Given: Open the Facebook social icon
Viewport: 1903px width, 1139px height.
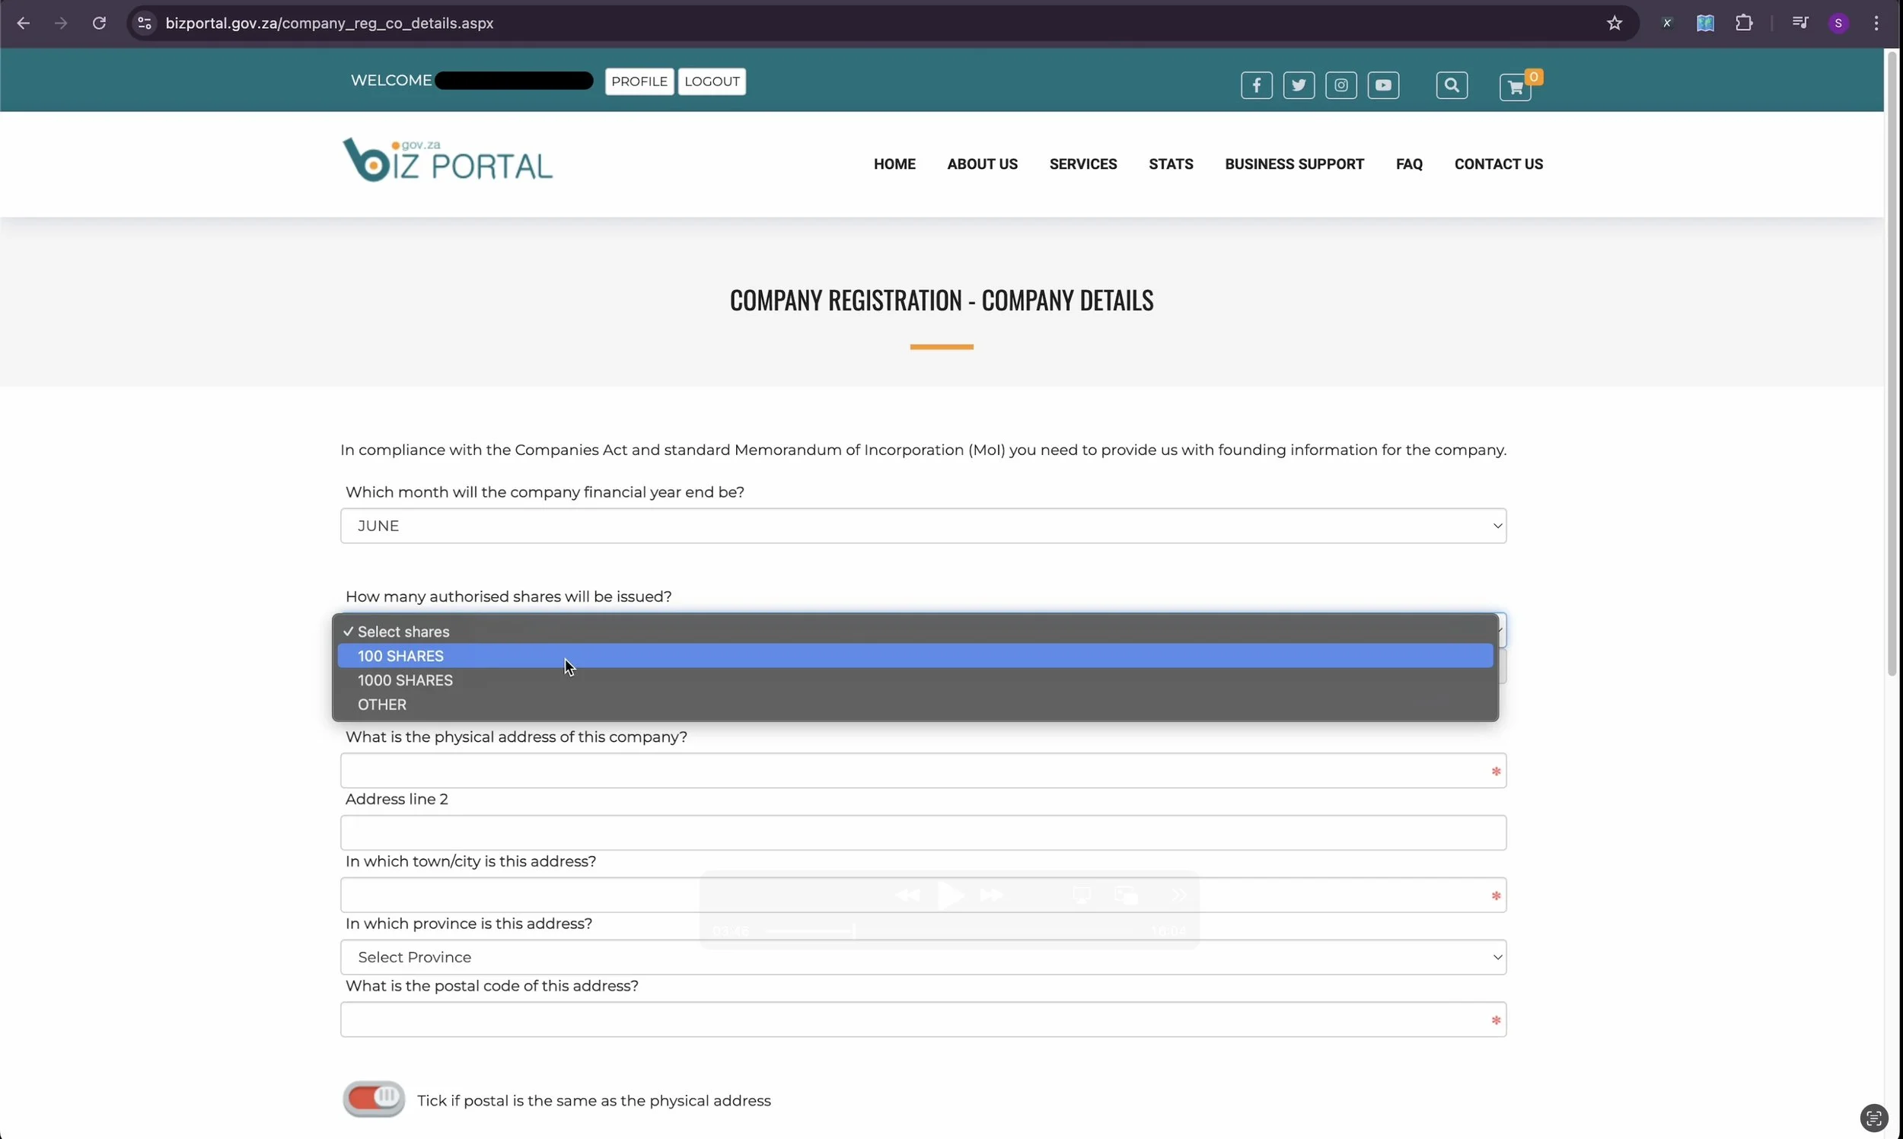Looking at the screenshot, I should (1256, 85).
